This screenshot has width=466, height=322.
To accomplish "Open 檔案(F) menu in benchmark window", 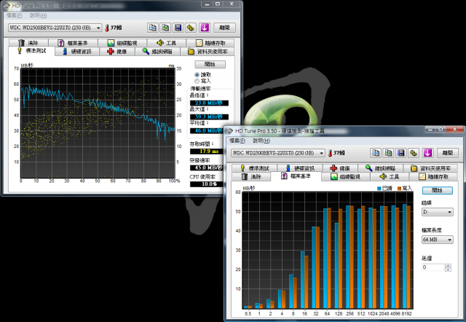I will coord(14,15).
